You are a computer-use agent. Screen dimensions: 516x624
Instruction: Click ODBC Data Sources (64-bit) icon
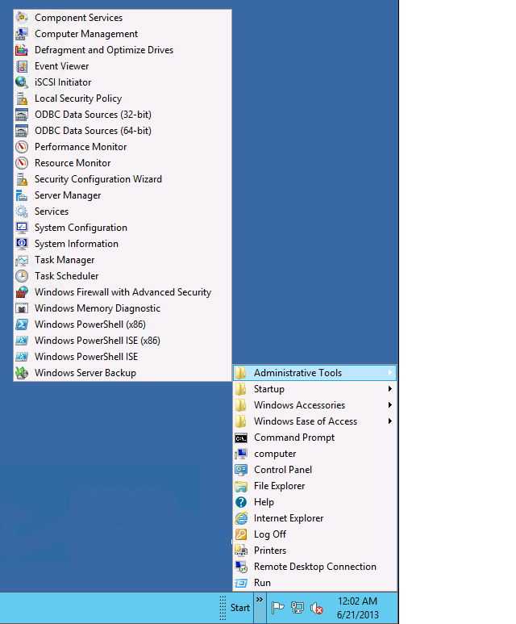click(22, 131)
